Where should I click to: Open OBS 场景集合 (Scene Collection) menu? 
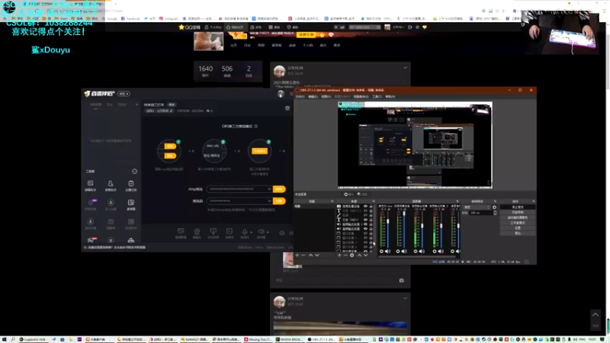[x=361, y=97]
